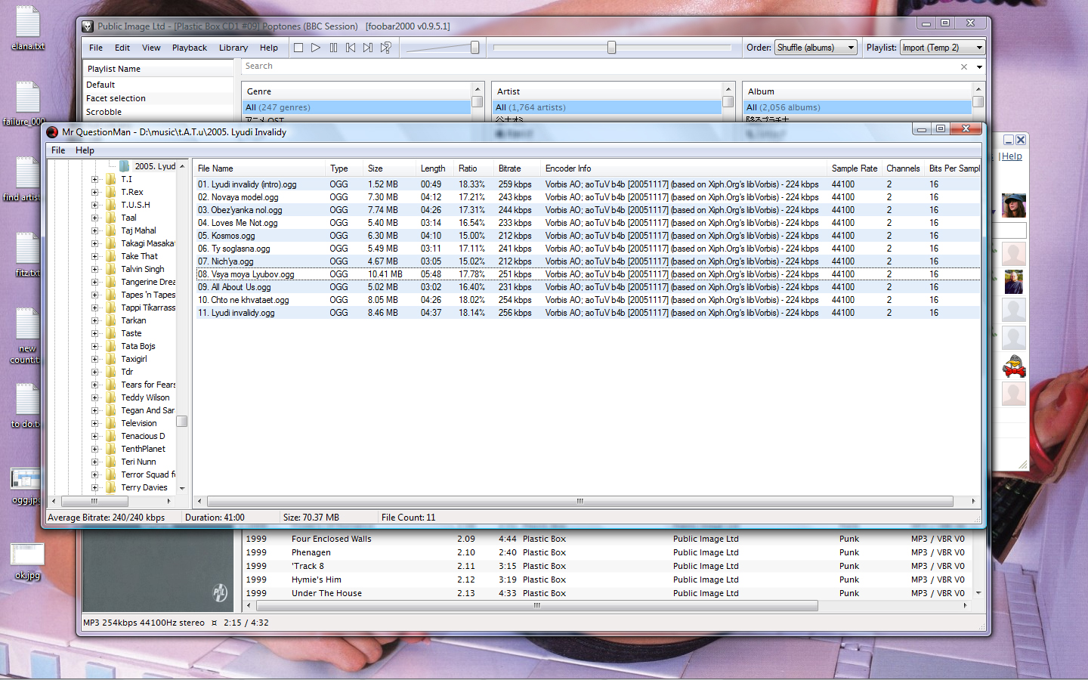Viewport: 1088px width, 680px height.
Task: Open the Mr QuestionMan File menu
Action: [x=58, y=150]
